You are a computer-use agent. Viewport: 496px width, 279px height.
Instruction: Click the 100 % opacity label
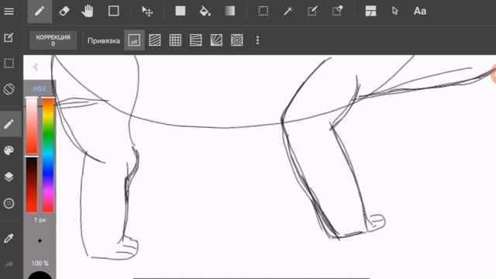click(x=40, y=263)
